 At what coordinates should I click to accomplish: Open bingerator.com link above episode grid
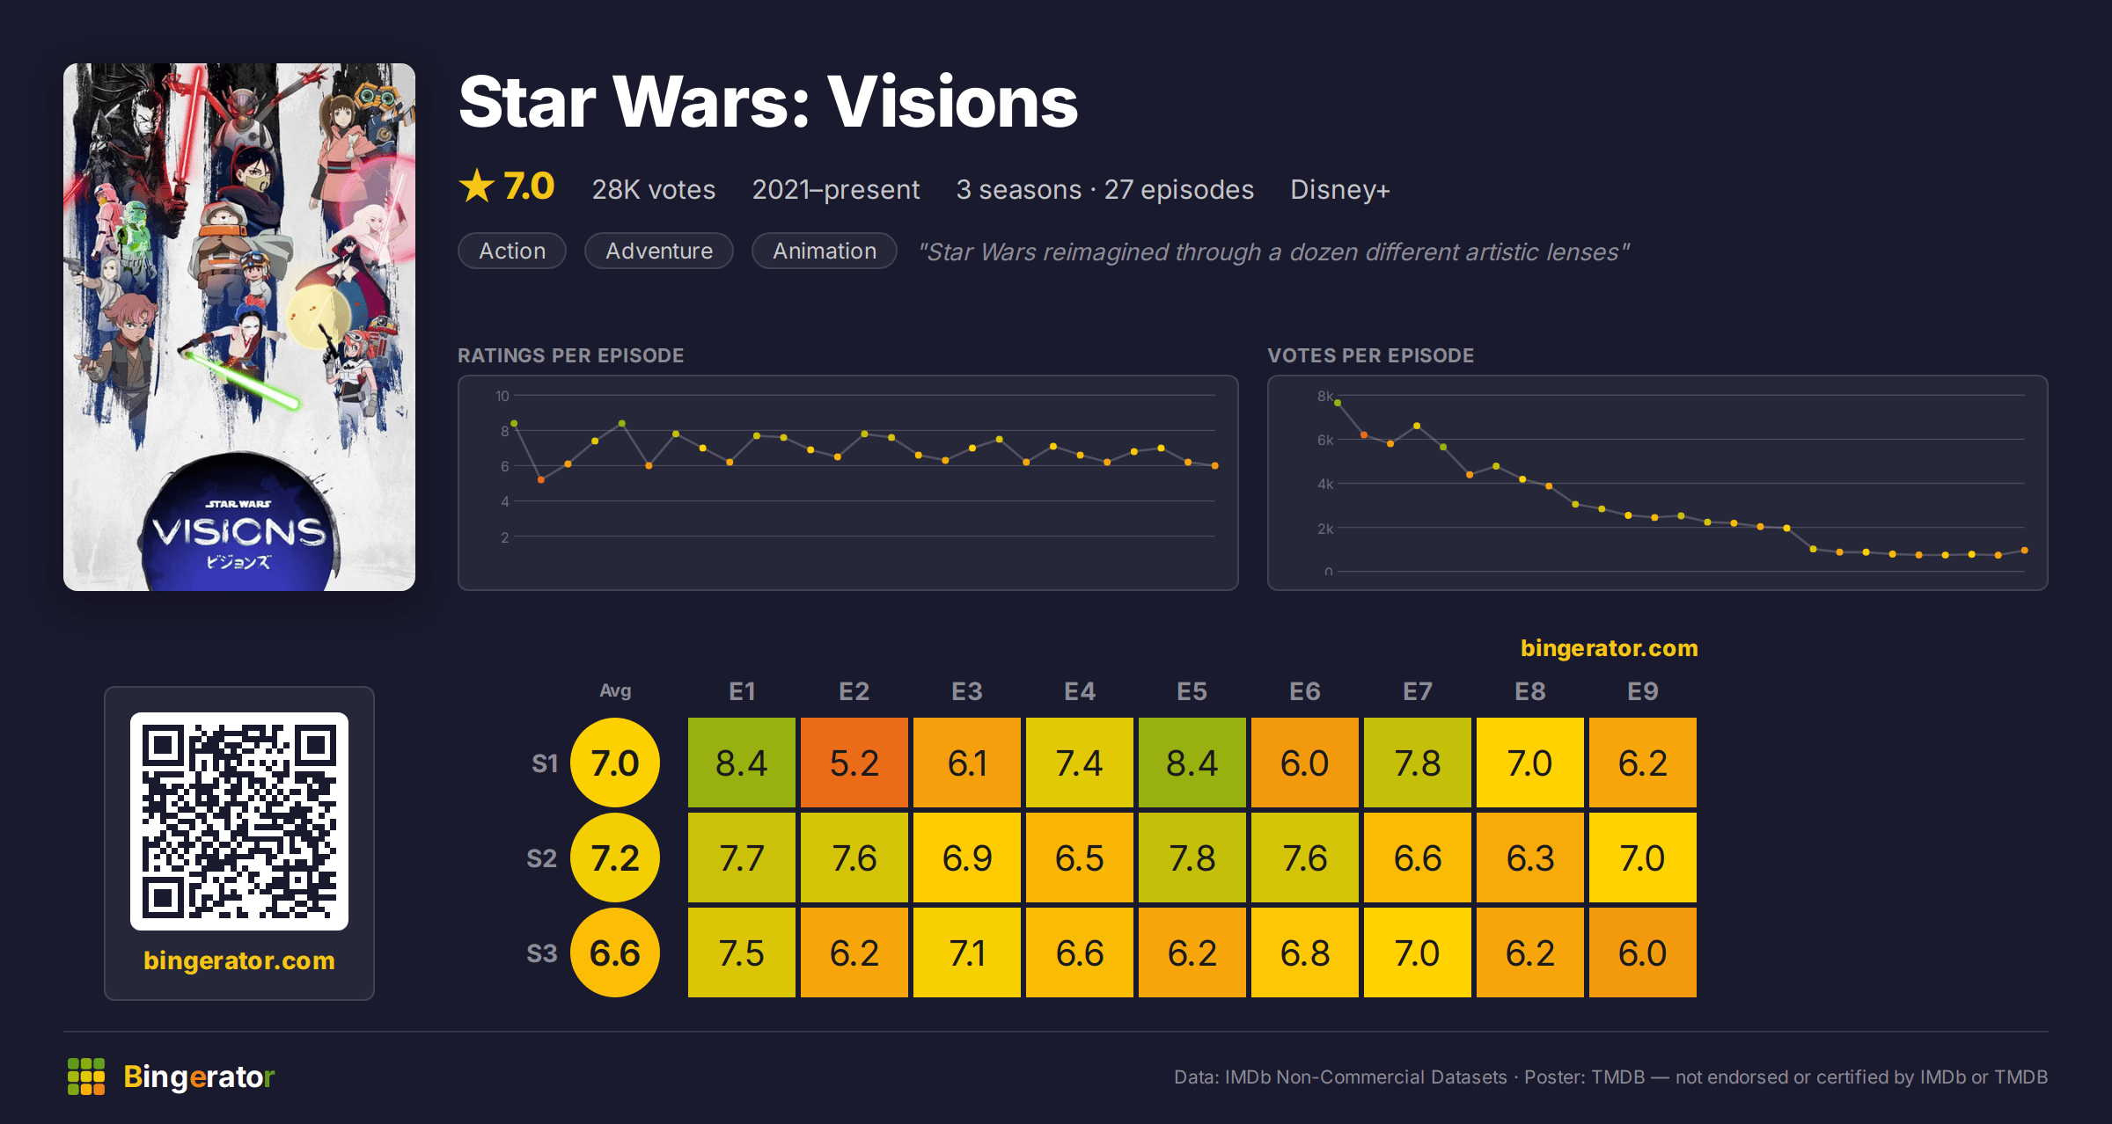pos(1610,648)
